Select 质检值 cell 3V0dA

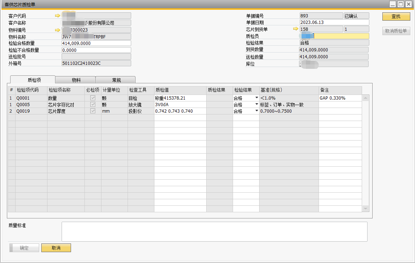[180, 105]
